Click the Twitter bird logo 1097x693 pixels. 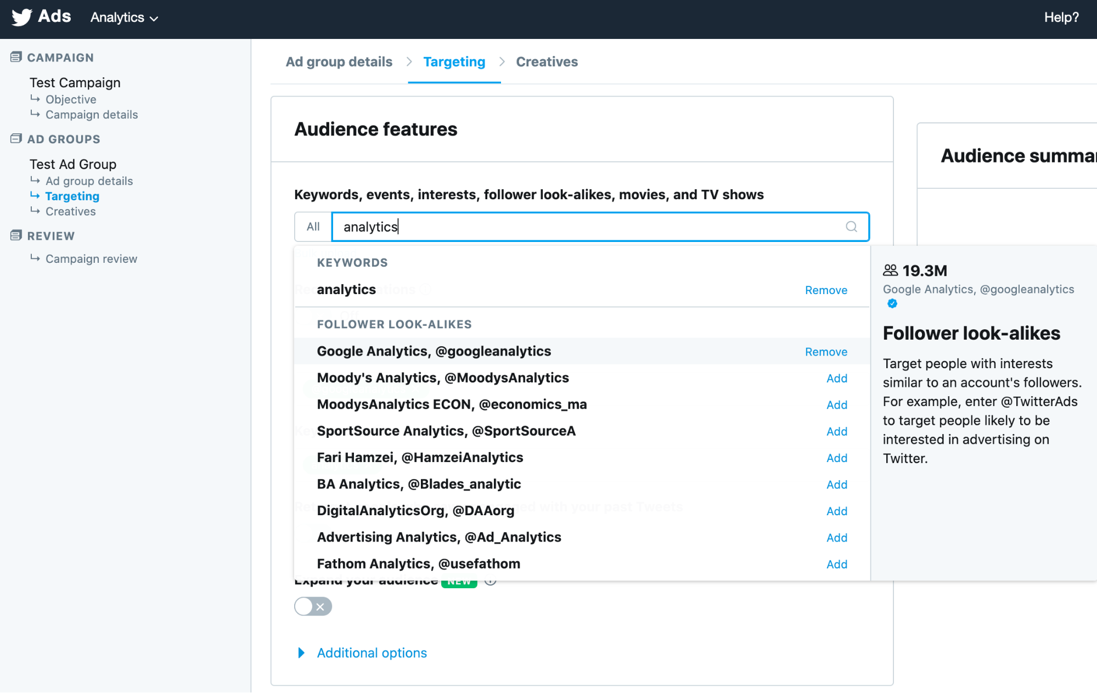22,17
